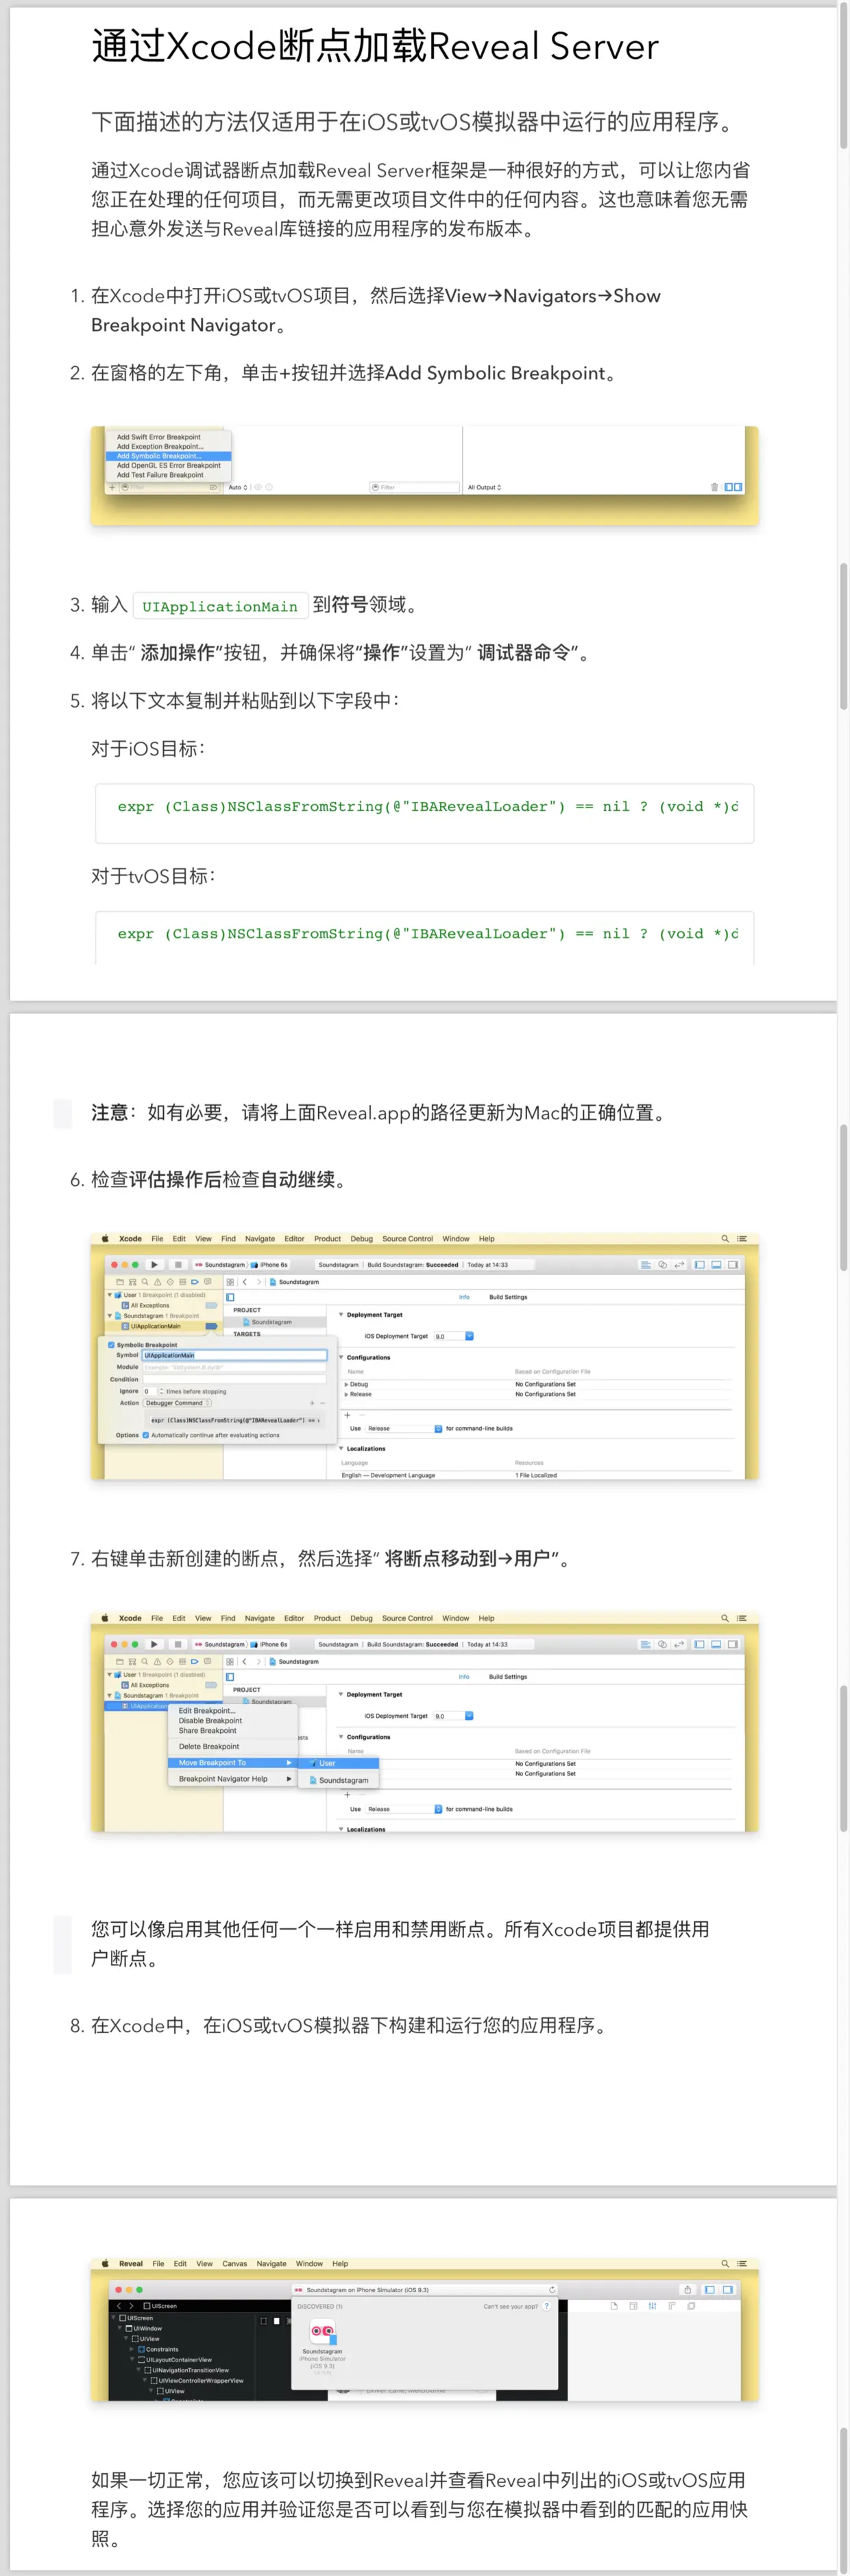Click the iOS target expr code block

[x=425, y=813]
